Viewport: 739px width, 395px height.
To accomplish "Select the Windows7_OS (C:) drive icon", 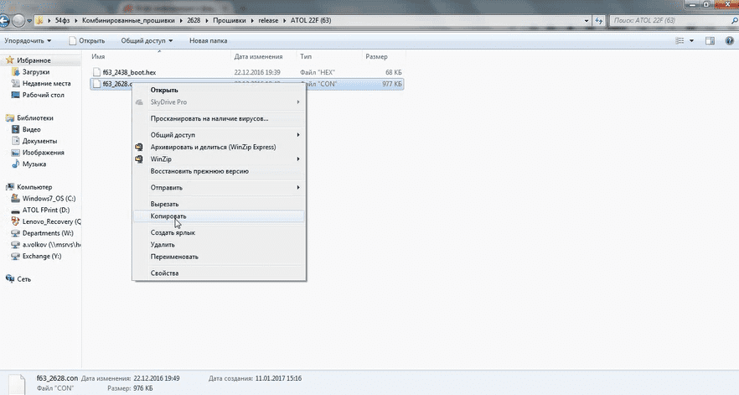I will click(x=16, y=198).
